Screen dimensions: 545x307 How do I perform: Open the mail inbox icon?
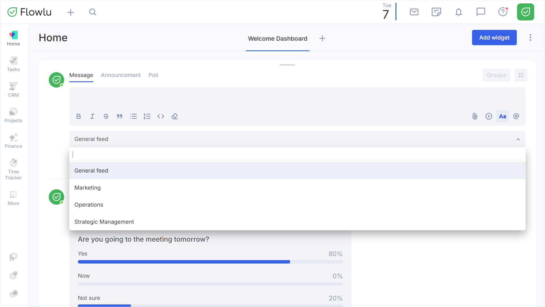(414, 12)
